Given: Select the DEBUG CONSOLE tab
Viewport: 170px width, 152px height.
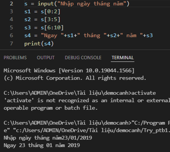Looking at the screenshot, I should coord(83,58).
